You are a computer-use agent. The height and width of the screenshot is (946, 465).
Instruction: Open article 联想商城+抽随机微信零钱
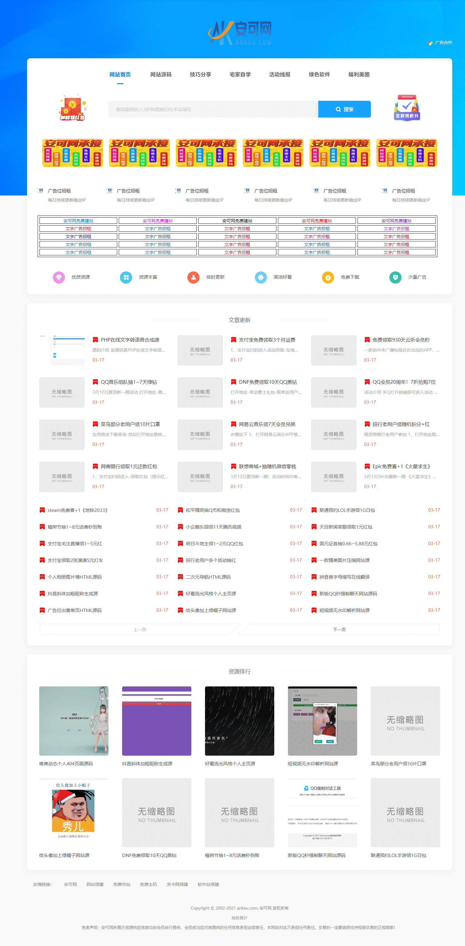pos(267,467)
